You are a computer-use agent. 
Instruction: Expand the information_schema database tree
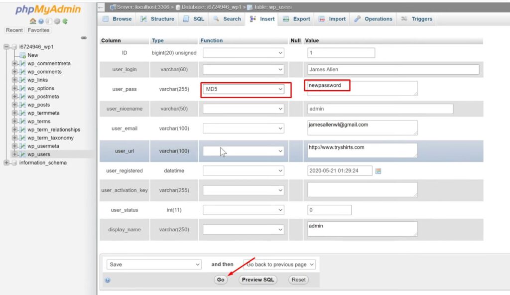(x=6, y=163)
